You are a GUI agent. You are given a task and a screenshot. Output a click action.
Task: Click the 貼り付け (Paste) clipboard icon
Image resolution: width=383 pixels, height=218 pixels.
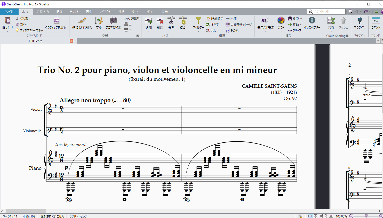point(7,21)
